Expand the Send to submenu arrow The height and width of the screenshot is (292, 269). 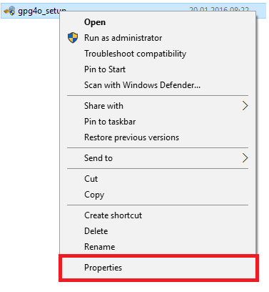[245, 158]
